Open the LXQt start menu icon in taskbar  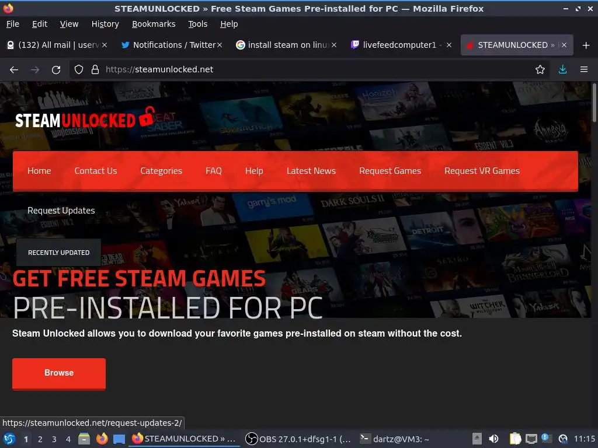pos(9,439)
